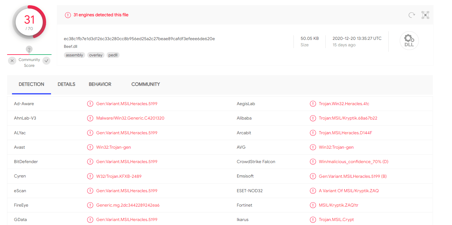The image size is (452, 225).
Task: Click the 2020-12-20 13:35:27 UTC timestamp
Action: [357, 39]
